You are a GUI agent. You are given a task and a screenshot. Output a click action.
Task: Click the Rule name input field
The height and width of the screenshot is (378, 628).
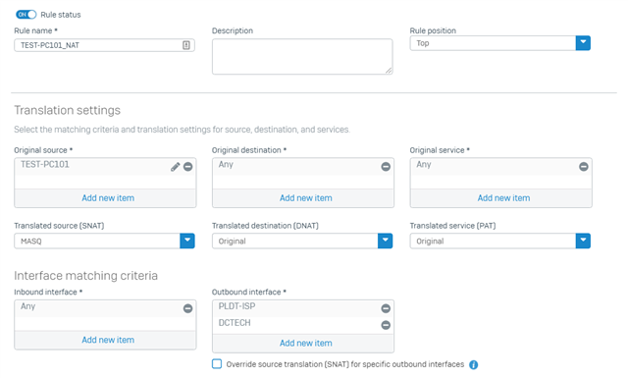pyautogui.click(x=104, y=45)
